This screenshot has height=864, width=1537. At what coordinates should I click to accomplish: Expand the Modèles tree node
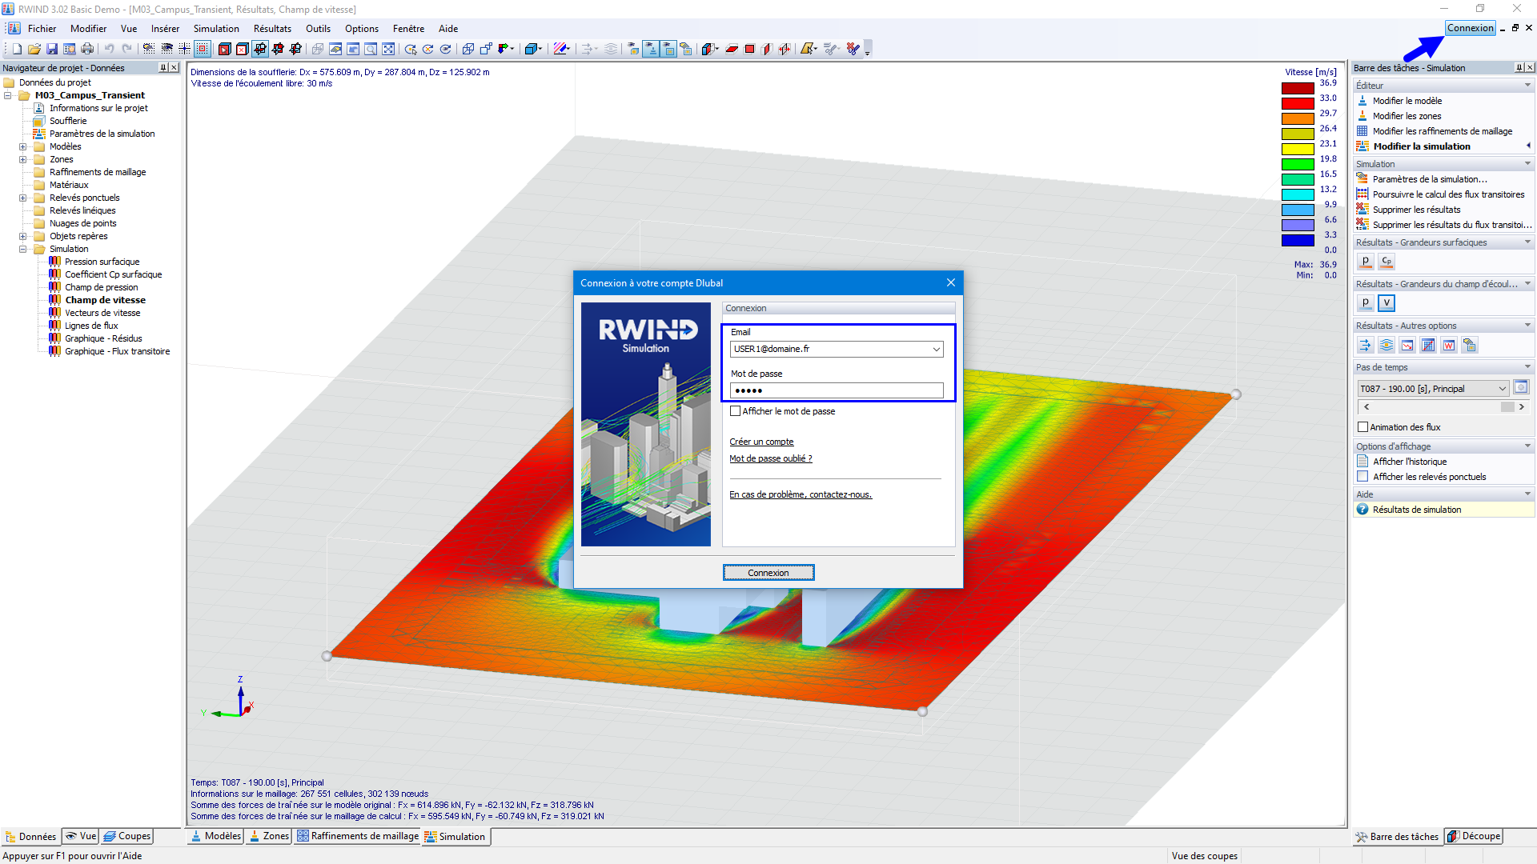coord(23,147)
